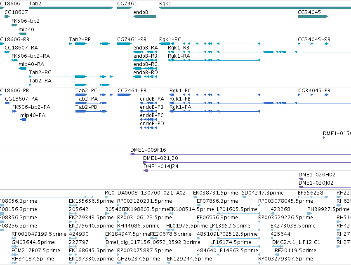The width and height of the screenshot is (351, 265).
Task: Select EST RC0-DA0008-130700-021-A02
Action: point(145,193)
